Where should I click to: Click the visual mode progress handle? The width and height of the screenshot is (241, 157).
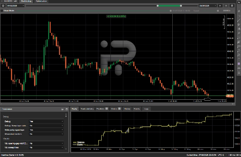coord(171,11)
